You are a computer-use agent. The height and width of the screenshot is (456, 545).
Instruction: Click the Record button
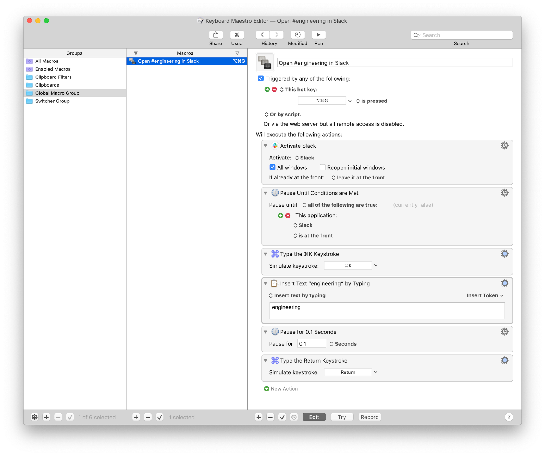(369, 417)
